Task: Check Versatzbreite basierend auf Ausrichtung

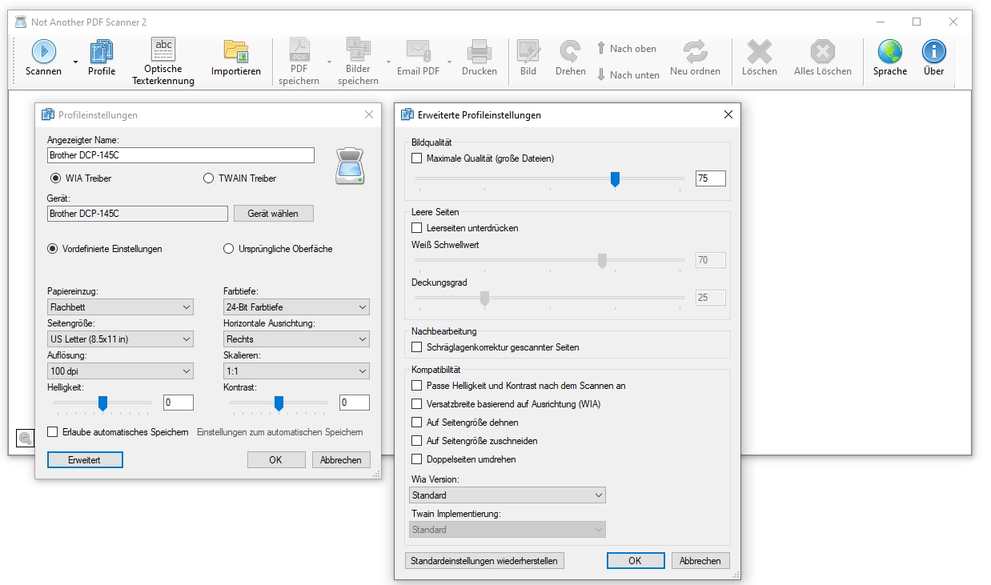Action: (x=416, y=404)
